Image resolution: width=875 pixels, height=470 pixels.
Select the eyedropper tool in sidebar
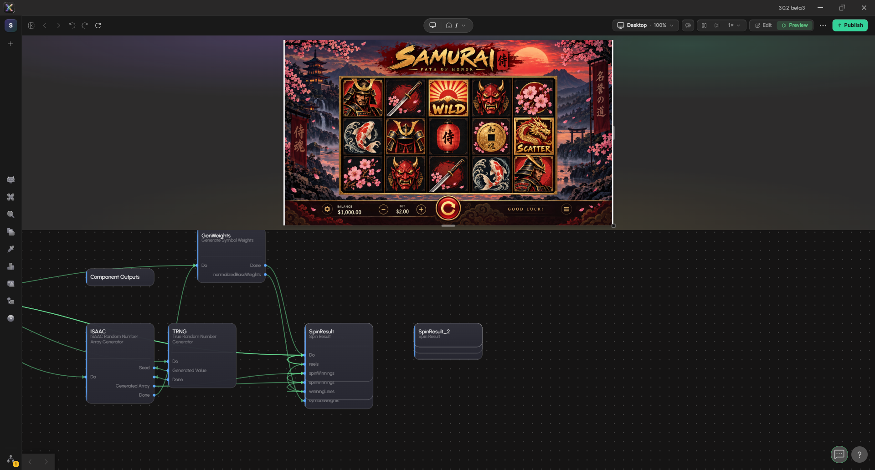(x=10, y=249)
